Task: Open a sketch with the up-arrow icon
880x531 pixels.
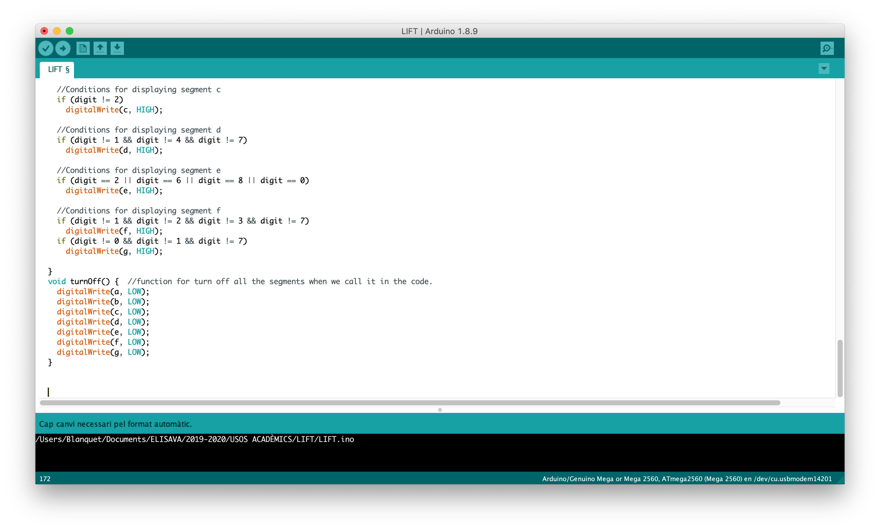Action: [x=100, y=49]
